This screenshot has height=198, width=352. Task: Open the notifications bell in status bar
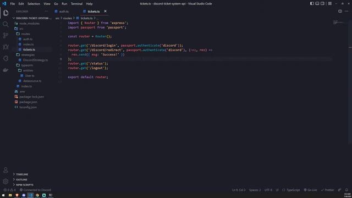(x=346, y=190)
